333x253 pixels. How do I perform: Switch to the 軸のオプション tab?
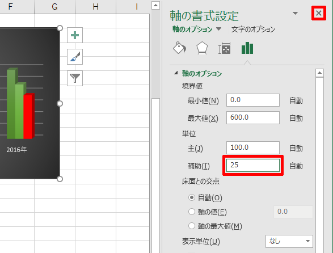192,29
